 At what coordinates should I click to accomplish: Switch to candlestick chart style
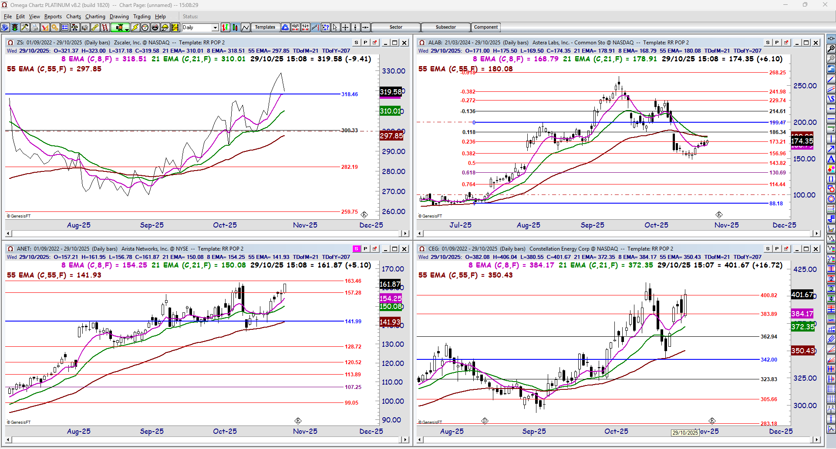pos(235,27)
